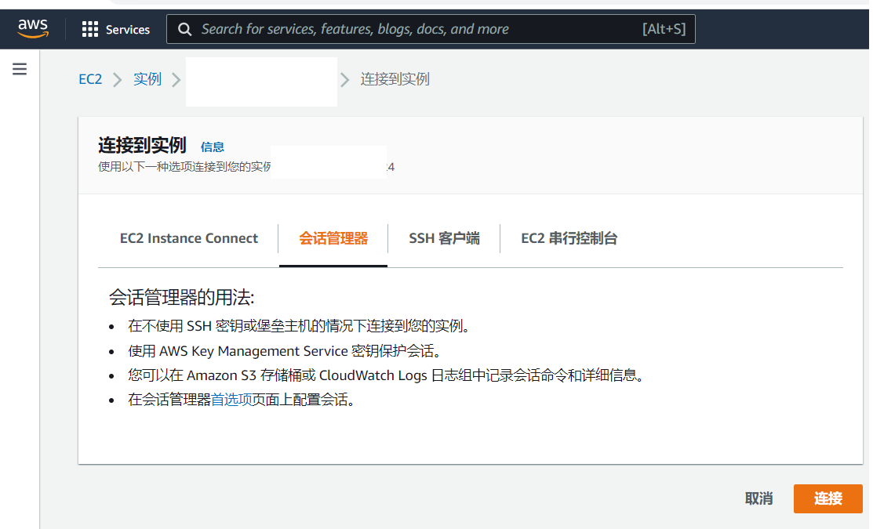Image resolution: width=873 pixels, height=529 pixels.
Task: Open the hamburger side navigation menu
Action: click(20, 69)
